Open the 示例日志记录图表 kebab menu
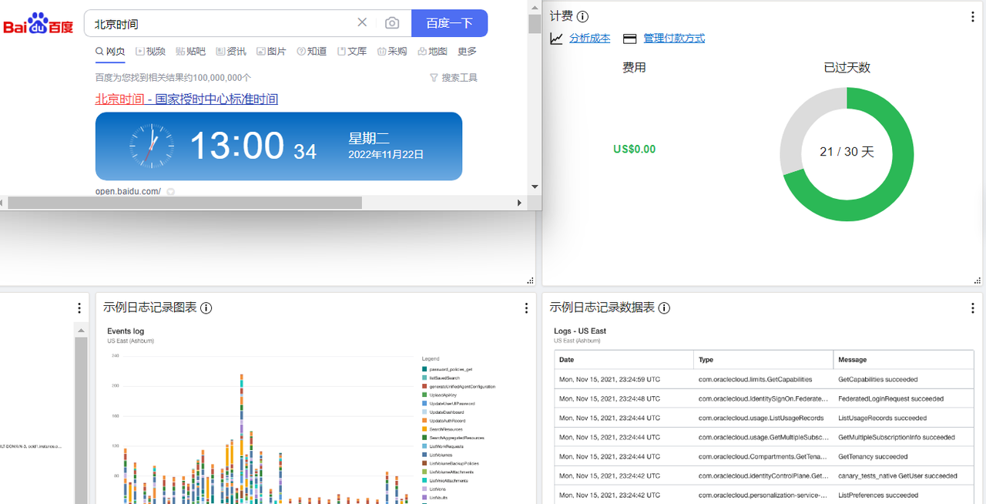986x504 pixels. [526, 307]
